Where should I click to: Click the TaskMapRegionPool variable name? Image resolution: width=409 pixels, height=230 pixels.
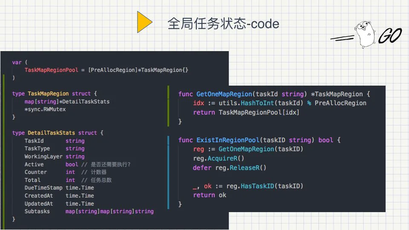pos(52,70)
